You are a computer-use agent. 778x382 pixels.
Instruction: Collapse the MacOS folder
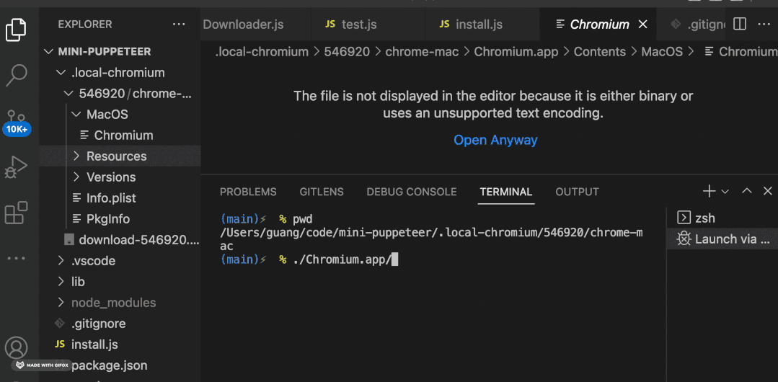(120, 115)
